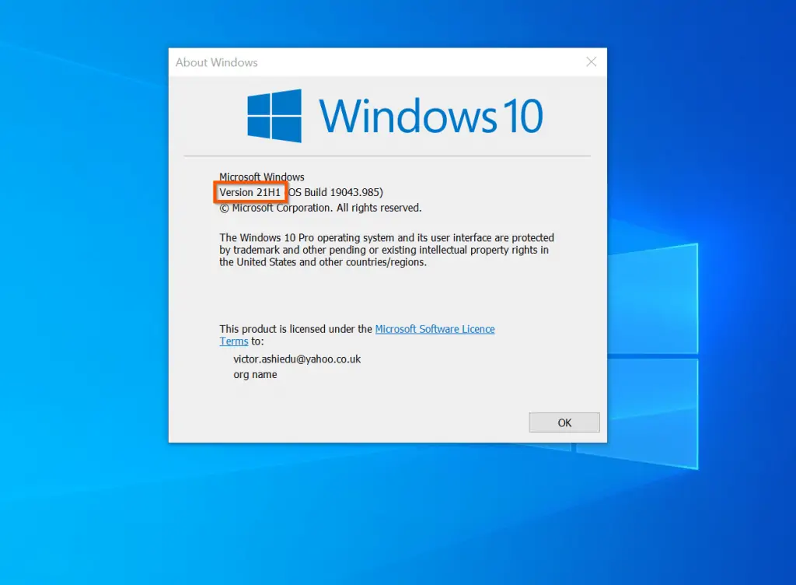Click the 'Microsoft Windows' label
The height and width of the screenshot is (585, 796).
tap(261, 177)
